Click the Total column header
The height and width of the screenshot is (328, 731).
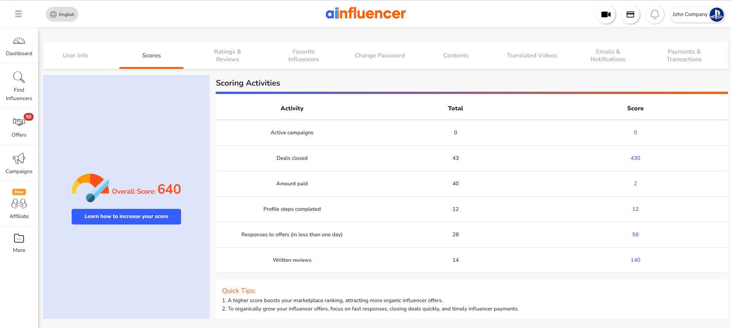pyautogui.click(x=455, y=108)
